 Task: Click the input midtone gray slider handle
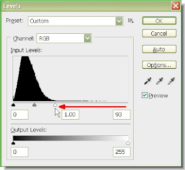(x=35, y=105)
